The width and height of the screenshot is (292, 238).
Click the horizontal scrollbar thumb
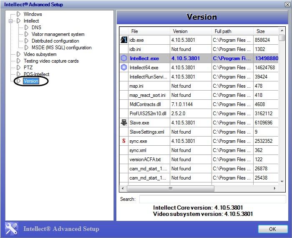click(170, 188)
